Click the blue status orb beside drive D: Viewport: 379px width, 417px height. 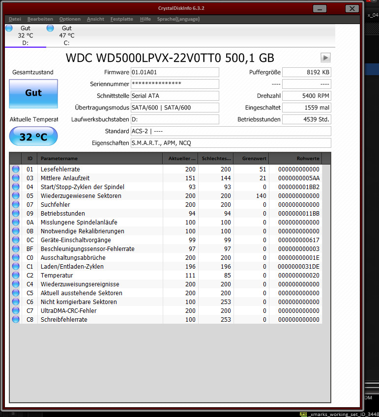coord(9,28)
